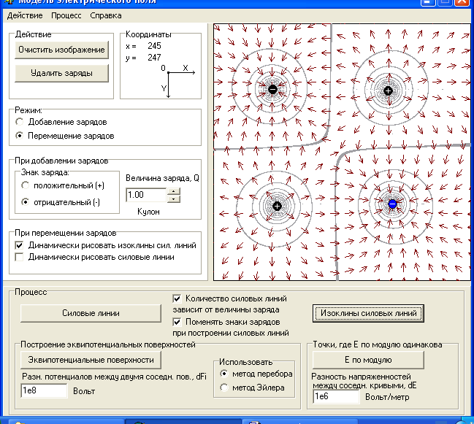Click the Удалить заряды button
This screenshot has height=424, width=474.
point(61,73)
